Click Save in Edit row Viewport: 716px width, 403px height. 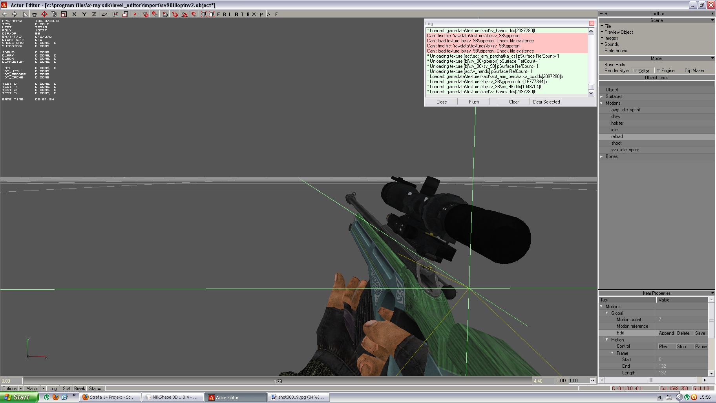coord(700,333)
